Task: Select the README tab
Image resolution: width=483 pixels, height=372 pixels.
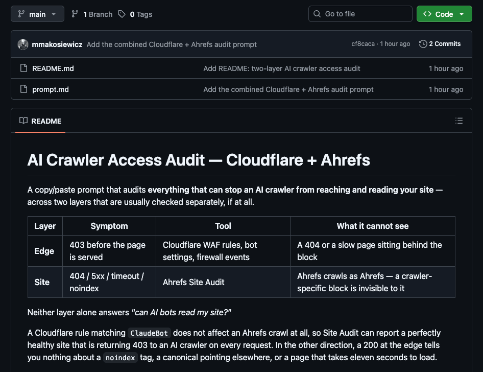Action: [x=40, y=121]
